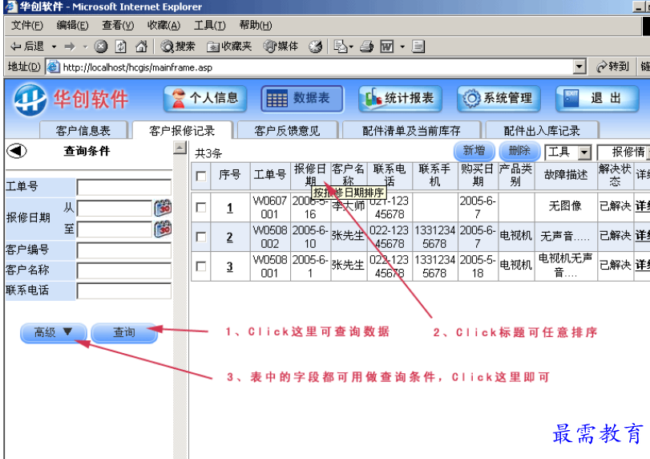Switch to 配件清单及当前库存 tab
This screenshot has height=459, width=650.
tap(411, 131)
